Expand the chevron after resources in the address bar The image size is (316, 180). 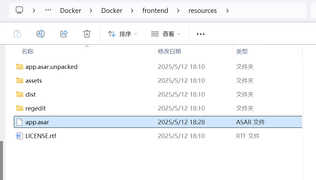pyautogui.click(x=227, y=11)
